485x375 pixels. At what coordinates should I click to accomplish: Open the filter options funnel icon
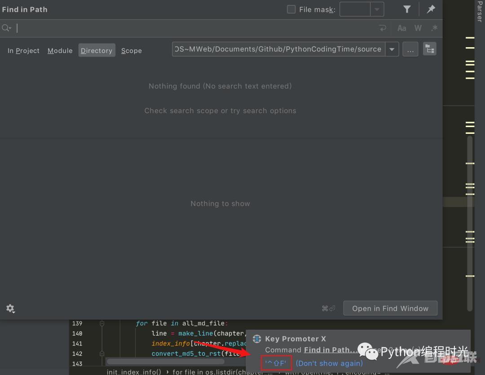pyautogui.click(x=407, y=9)
